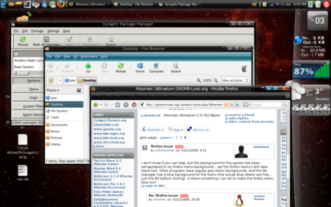Open the Settings menu in Synaptic
Screen dimensions: 331x207
pyautogui.click(x=53, y=31)
